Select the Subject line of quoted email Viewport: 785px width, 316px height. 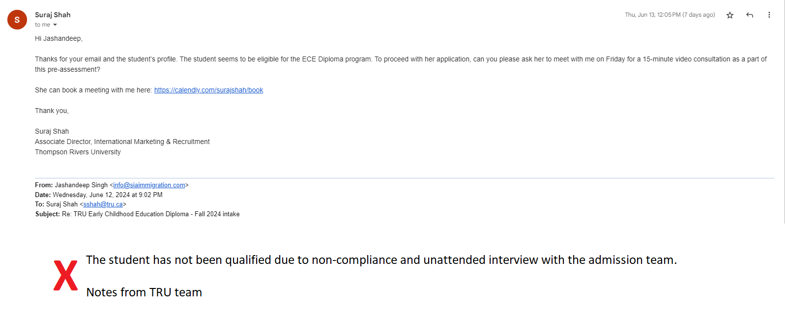pyautogui.click(x=137, y=214)
